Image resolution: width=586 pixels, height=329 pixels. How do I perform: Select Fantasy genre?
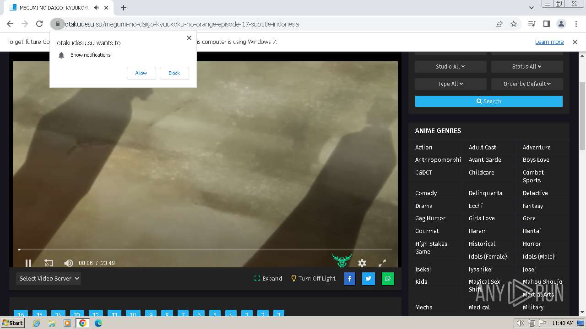[533, 206]
